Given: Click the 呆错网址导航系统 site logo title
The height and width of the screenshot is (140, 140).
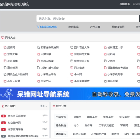Looking at the screenshot, I should [15, 4].
